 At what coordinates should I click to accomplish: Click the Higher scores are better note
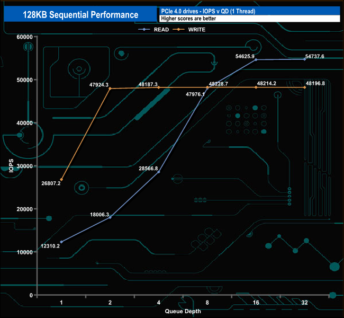tap(188, 19)
